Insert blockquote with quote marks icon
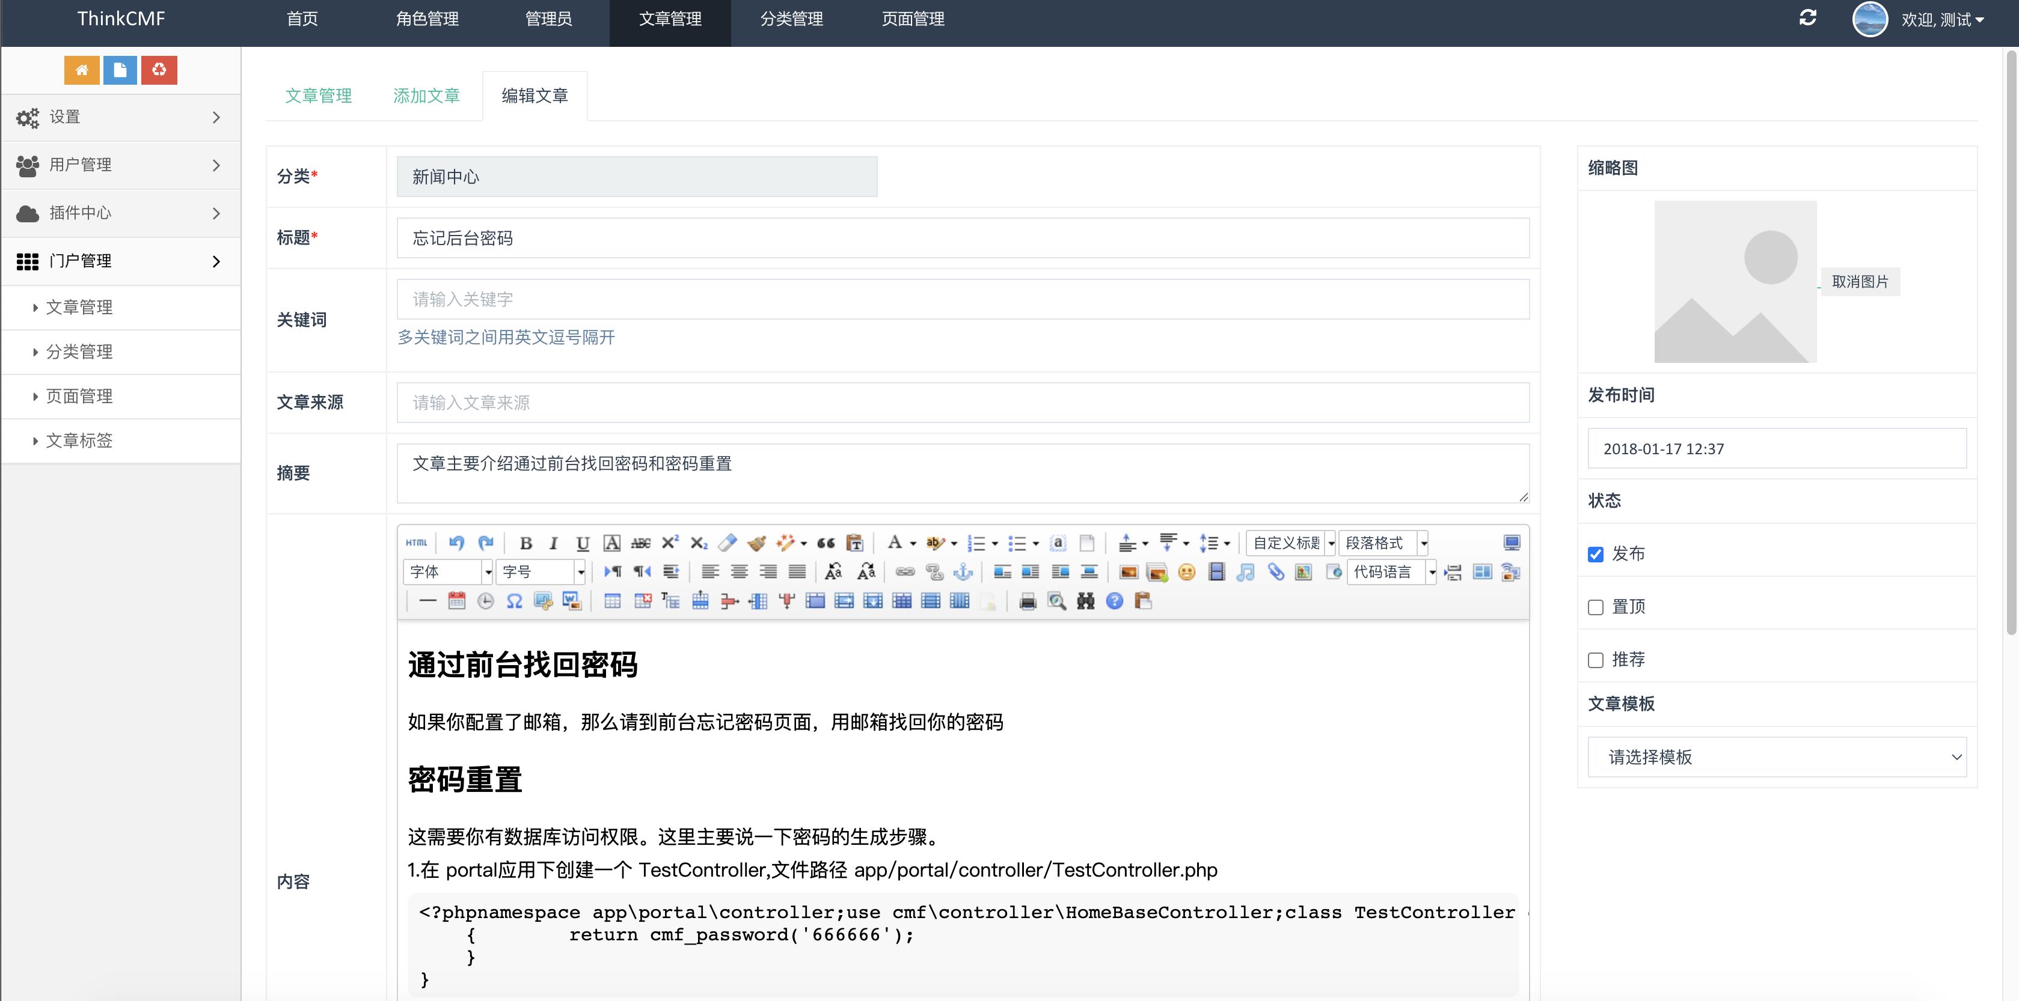Image resolution: width=2019 pixels, height=1001 pixels. click(826, 543)
